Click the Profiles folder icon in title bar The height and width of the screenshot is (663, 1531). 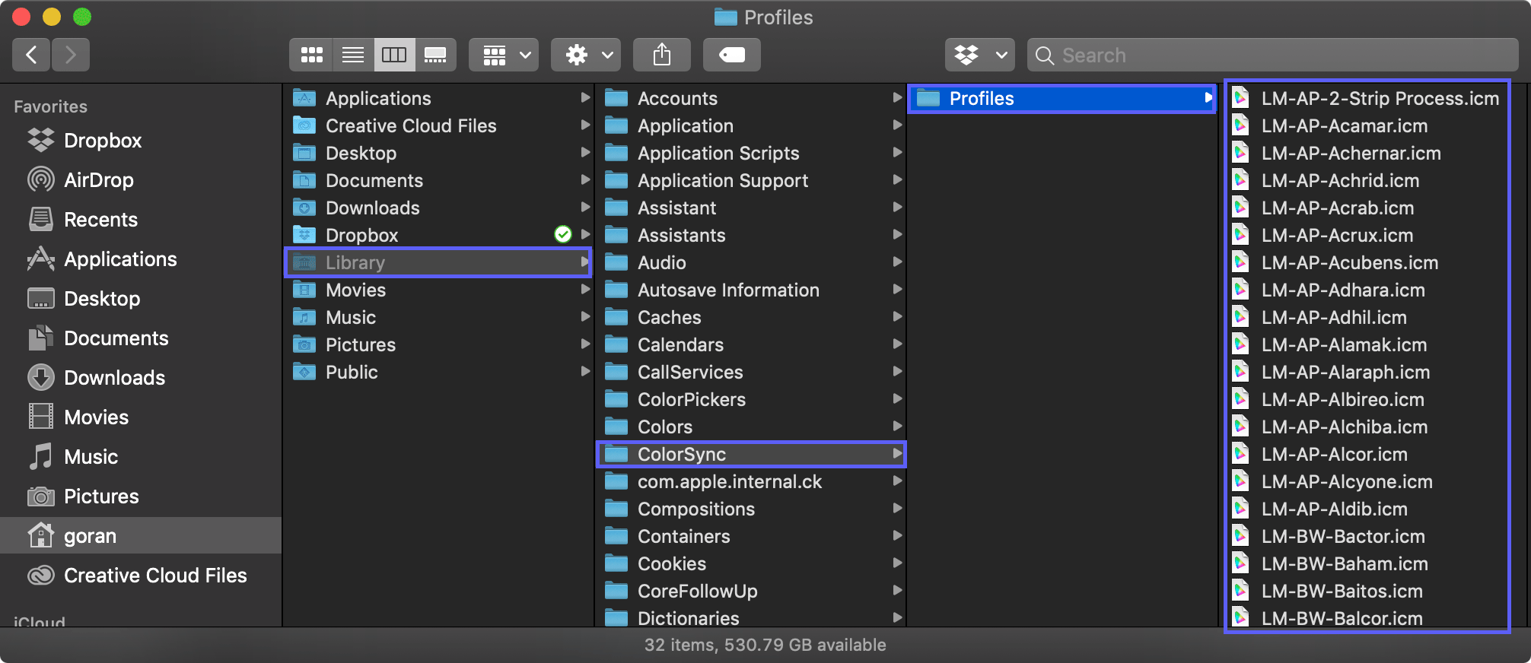[x=726, y=17]
